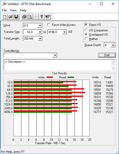Screen dimensions: 119x154
Task: Print results using the printer icon
Action: [24, 17]
